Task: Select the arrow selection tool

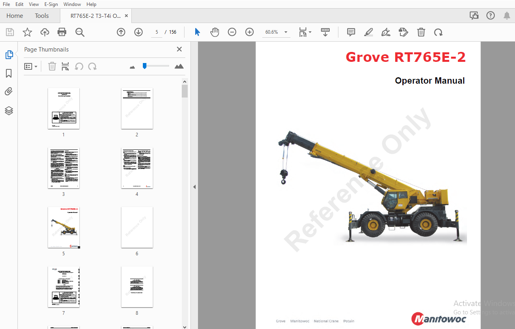Action: (197, 32)
